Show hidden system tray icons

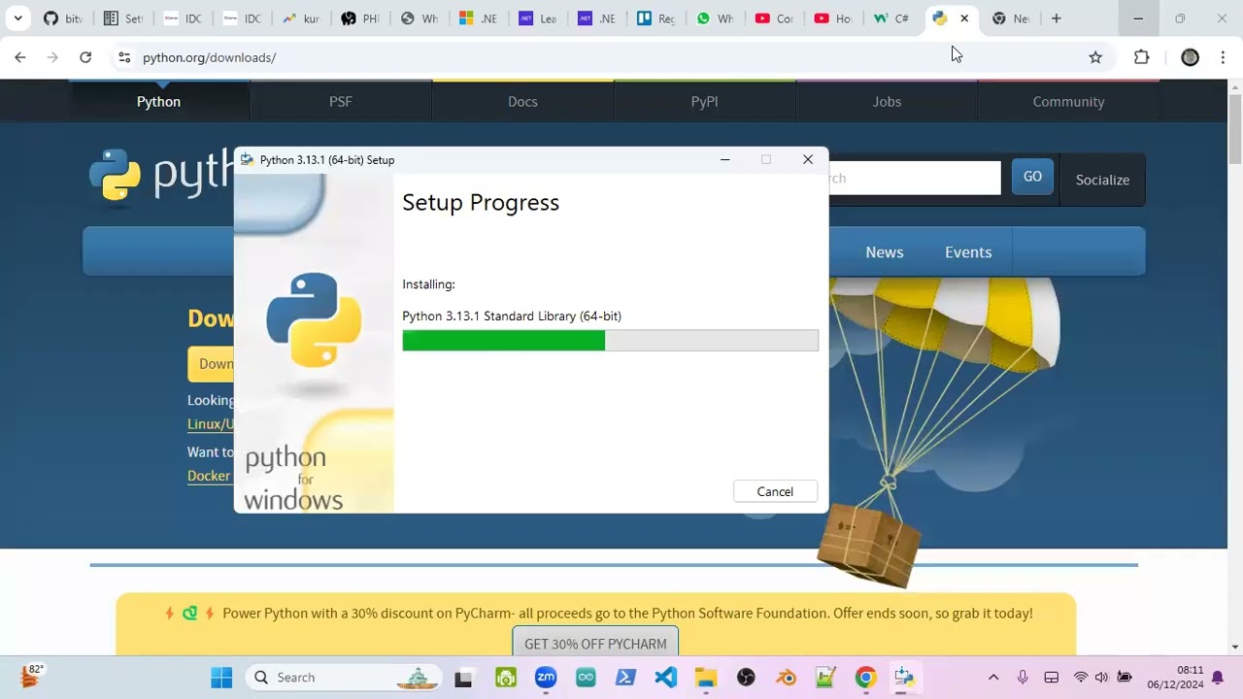click(x=992, y=678)
